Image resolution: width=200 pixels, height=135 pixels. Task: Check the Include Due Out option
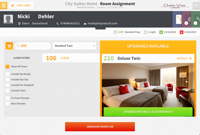tap(7, 79)
